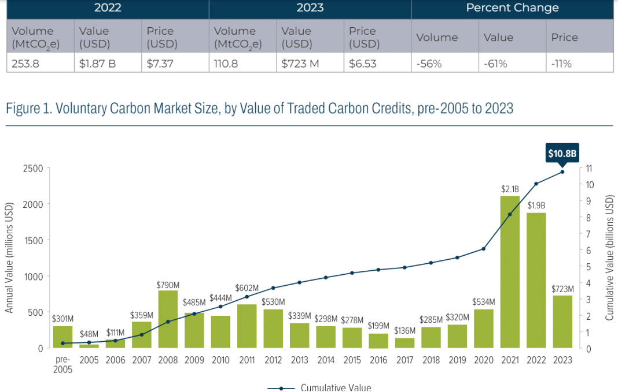The width and height of the screenshot is (618, 392).
Task: Select the cumulative line point above 2020
Action: [x=484, y=249]
